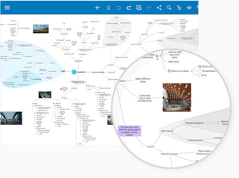Toggle the Print checkbox in the magnifier

(200, 75)
